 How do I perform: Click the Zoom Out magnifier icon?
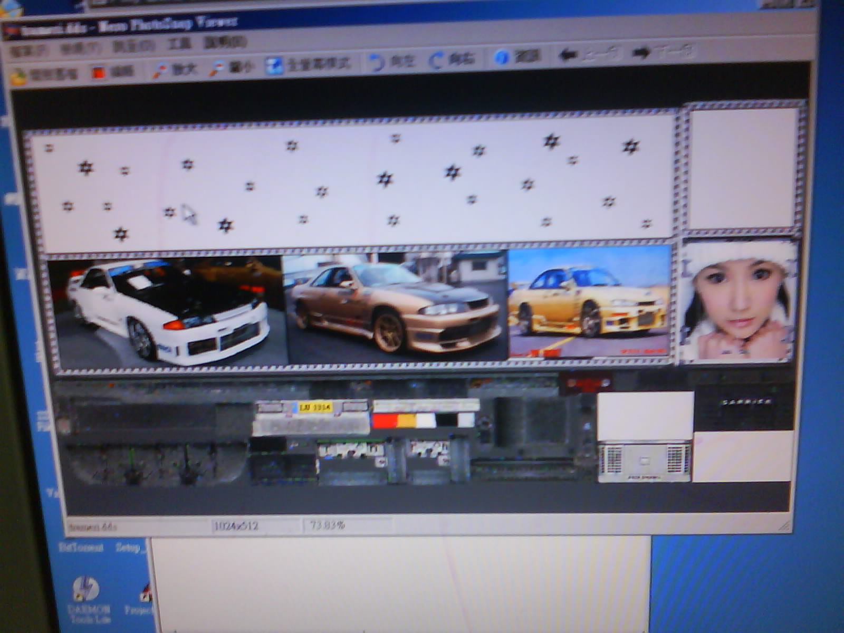pyautogui.click(x=217, y=69)
